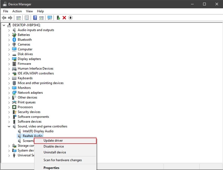
Task: Choose Disable device from context menu
Action: 65,146
